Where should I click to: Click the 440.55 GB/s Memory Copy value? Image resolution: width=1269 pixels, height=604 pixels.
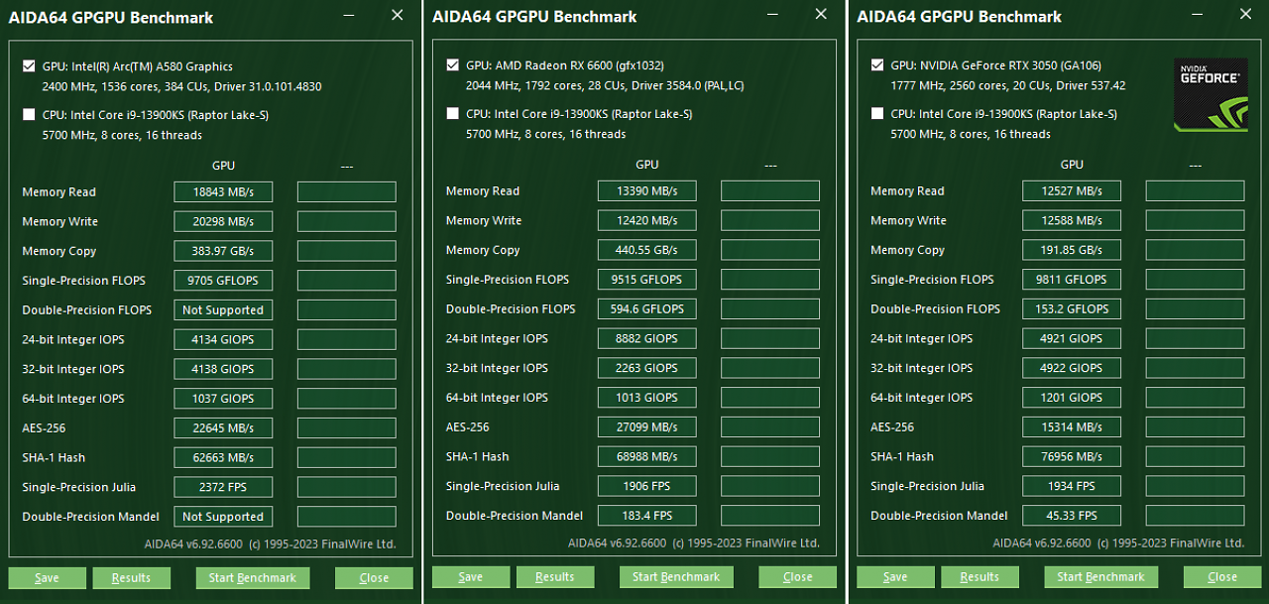[x=647, y=250]
